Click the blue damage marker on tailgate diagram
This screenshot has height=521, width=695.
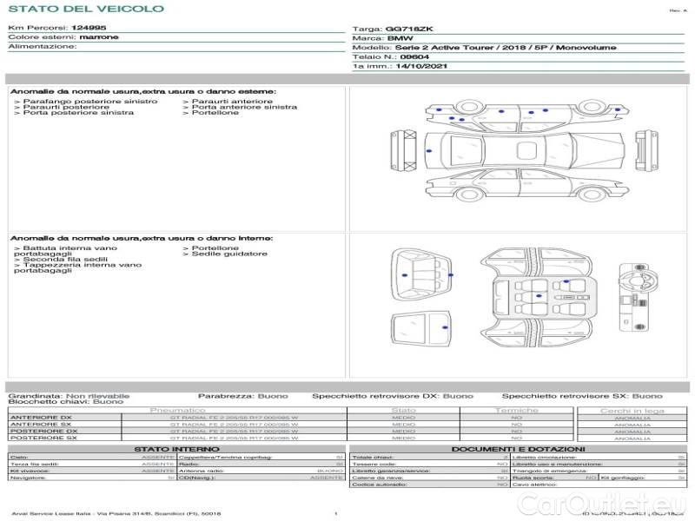click(445, 328)
